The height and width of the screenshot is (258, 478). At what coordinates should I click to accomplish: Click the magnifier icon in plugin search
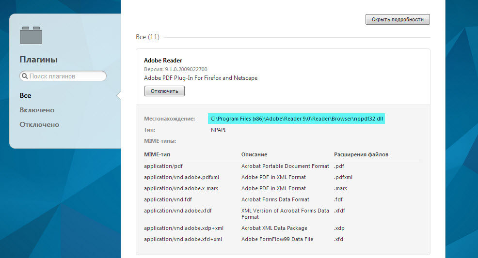tap(25, 76)
